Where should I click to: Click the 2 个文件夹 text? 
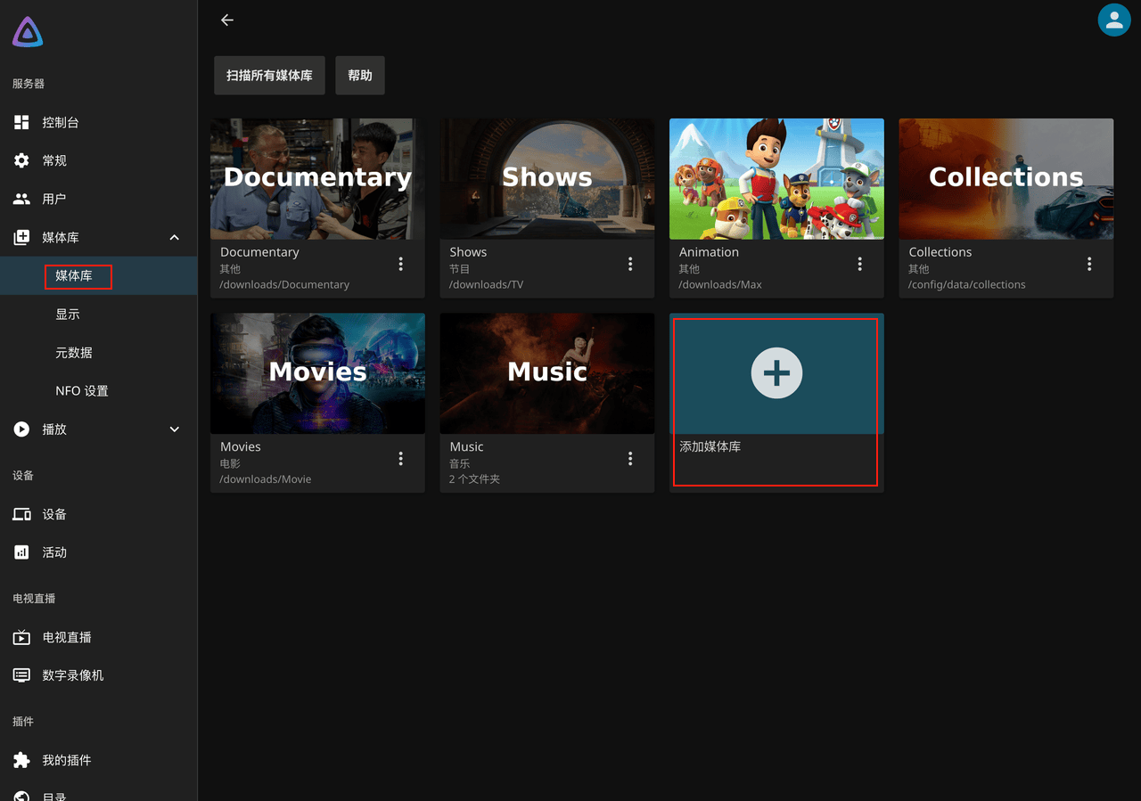point(474,478)
